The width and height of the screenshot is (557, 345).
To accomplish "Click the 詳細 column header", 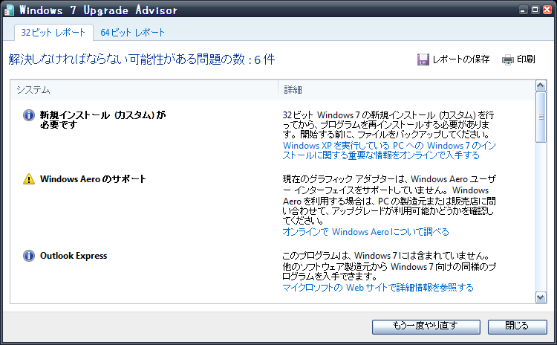I will [x=406, y=90].
